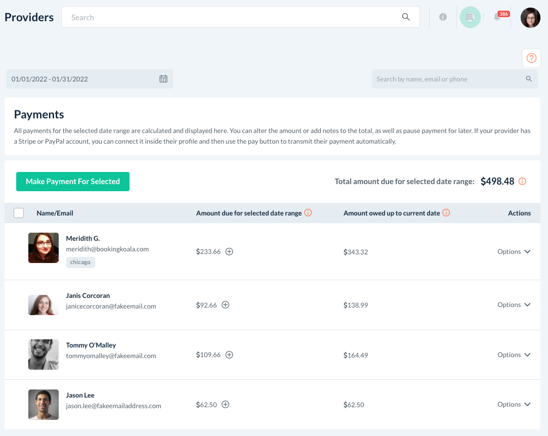Click the plus icon next to $62.50
Screen dimensions: 548x436
(x=226, y=405)
